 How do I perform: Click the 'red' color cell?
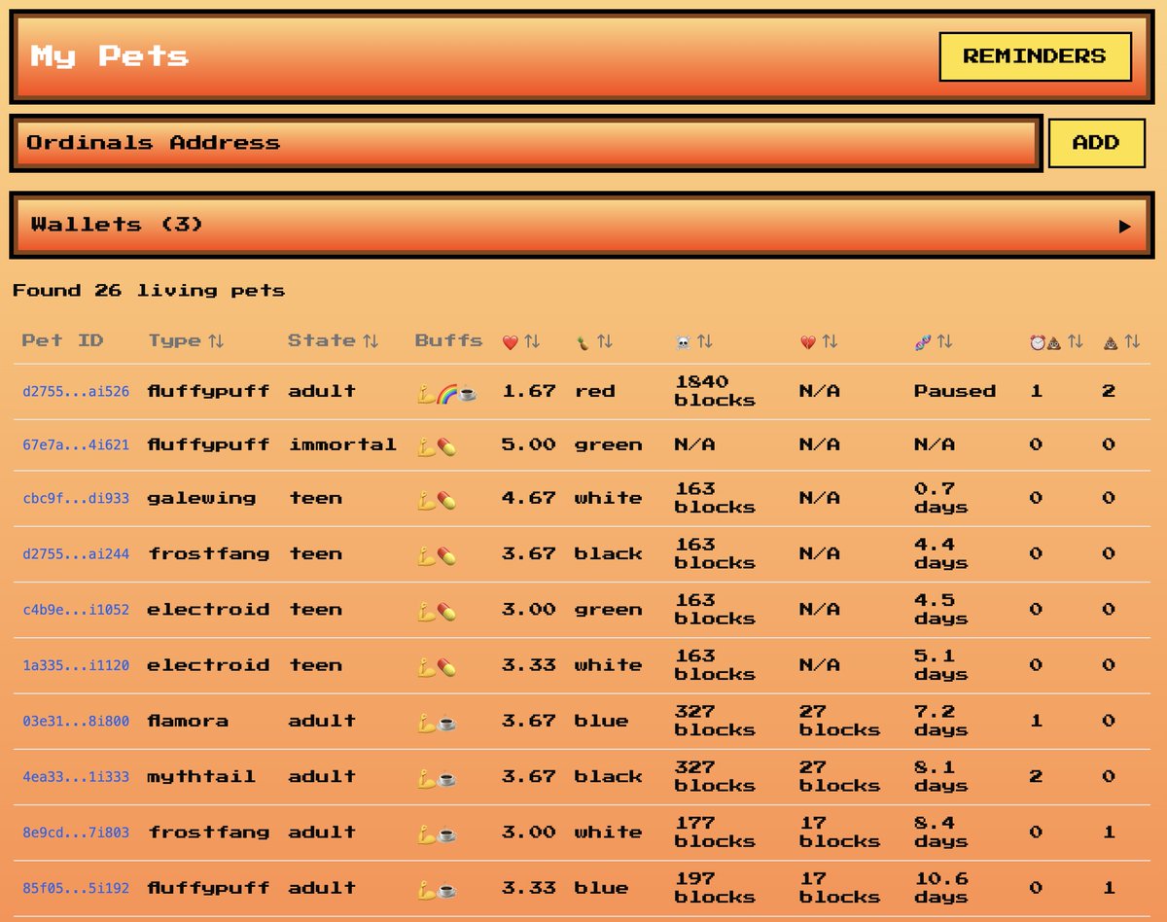(594, 392)
